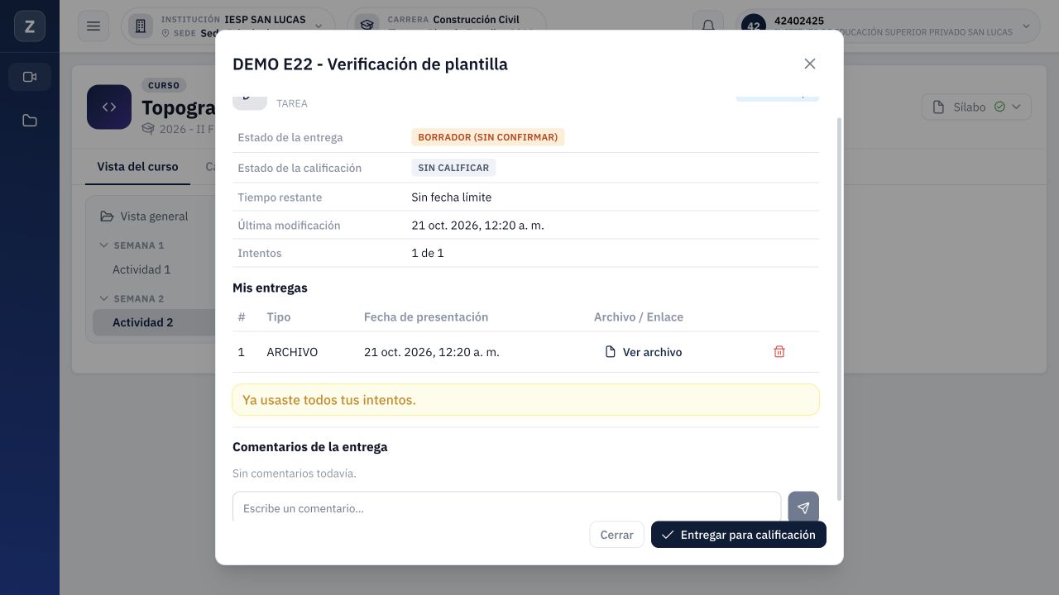Click the Sin fecha límite value
The image size is (1059, 595).
tap(452, 198)
